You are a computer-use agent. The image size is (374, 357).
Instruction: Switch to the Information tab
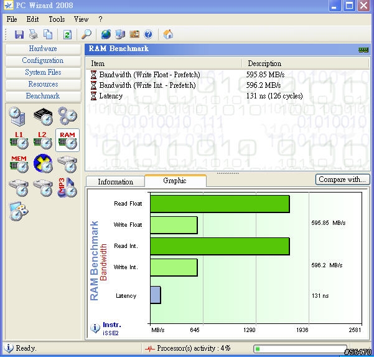[x=116, y=182]
